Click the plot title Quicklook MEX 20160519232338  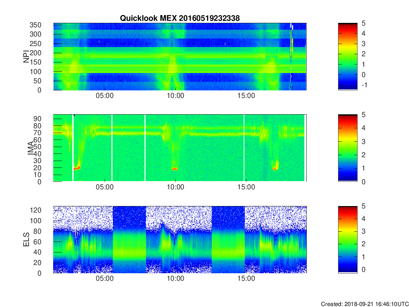(x=180, y=18)
